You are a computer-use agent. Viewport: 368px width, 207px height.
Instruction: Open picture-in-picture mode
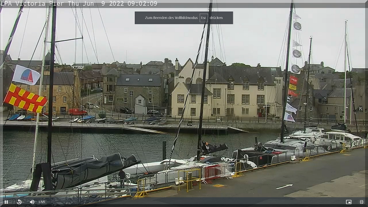point(348,202)
